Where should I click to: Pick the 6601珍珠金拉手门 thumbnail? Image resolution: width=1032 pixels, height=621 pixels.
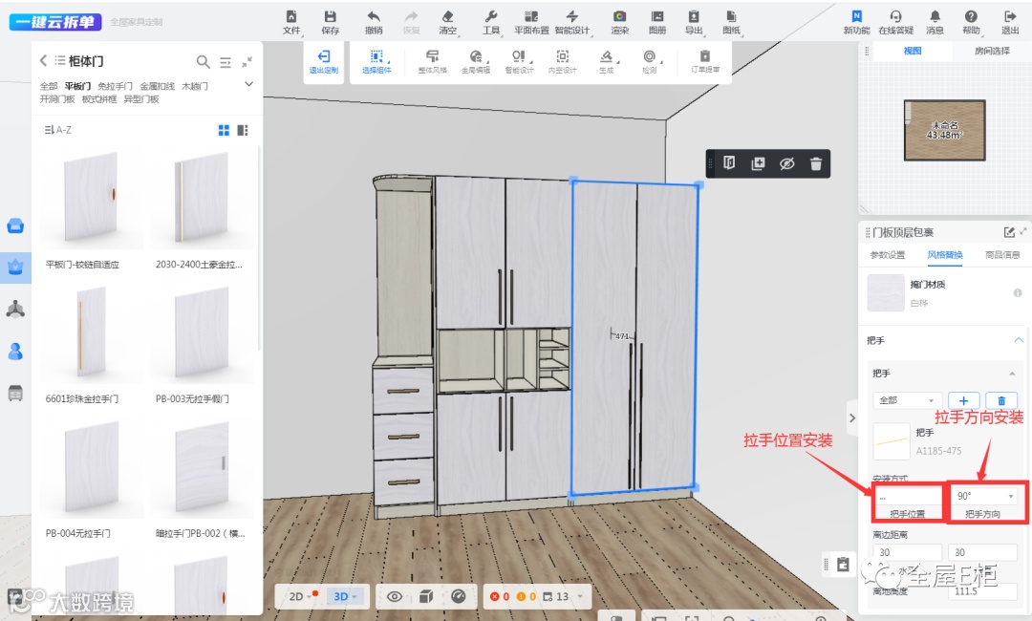point(92,333)
